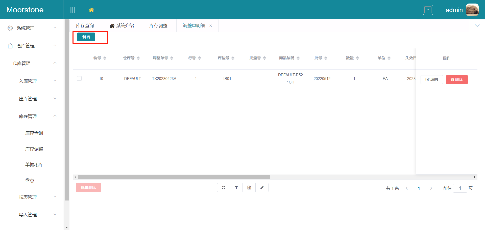Open the tab list chevron at right
The height and width of the screenshot is (230, 485).
click(477, 25)
